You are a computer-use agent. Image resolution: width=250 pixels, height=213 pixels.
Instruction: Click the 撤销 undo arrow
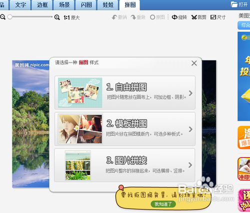pyautogui.click(x=114, y=17)
